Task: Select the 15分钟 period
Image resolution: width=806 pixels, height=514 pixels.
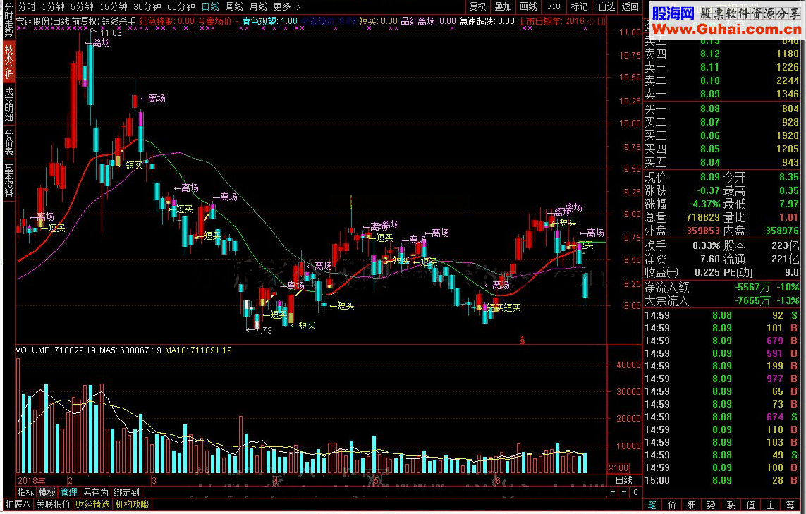Action: tap(113, 6)
